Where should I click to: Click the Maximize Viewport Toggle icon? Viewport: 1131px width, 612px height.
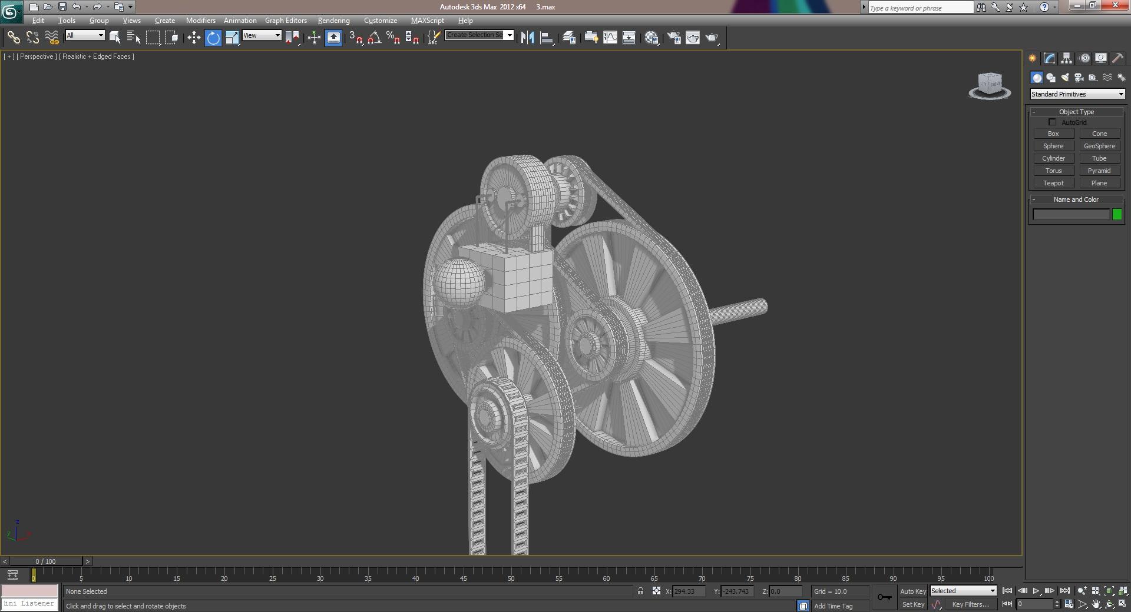(x=1122, y=604)
